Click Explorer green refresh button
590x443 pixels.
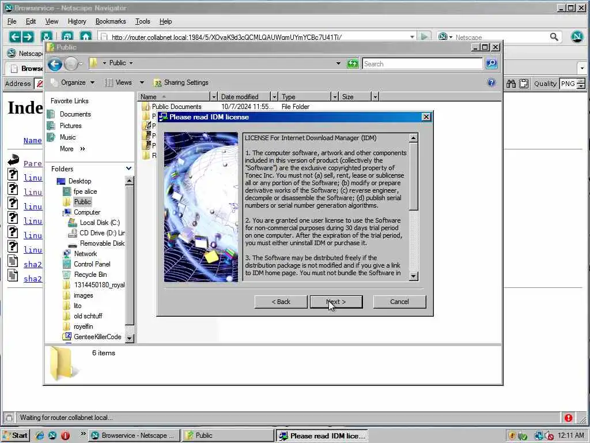pos(353,63)
